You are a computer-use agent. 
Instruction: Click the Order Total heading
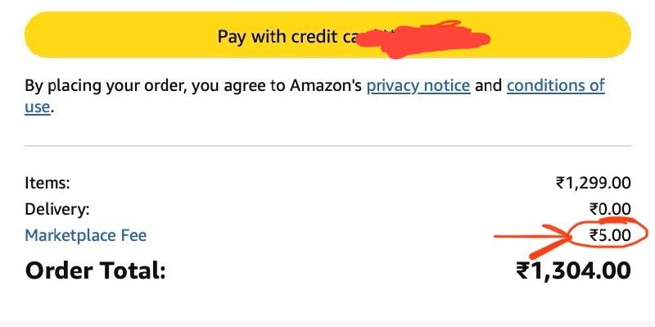tap(95, 270)
